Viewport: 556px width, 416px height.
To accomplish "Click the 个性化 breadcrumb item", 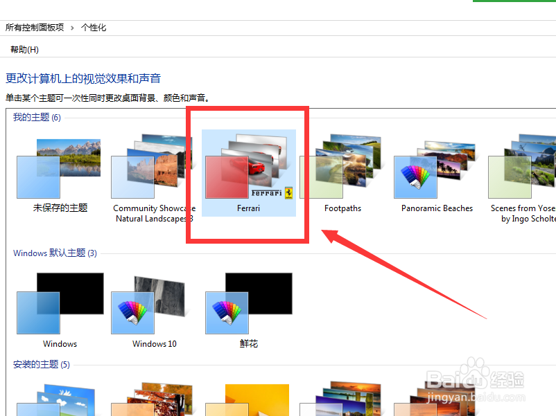I will pyautogui.click(x=94, y=28).
